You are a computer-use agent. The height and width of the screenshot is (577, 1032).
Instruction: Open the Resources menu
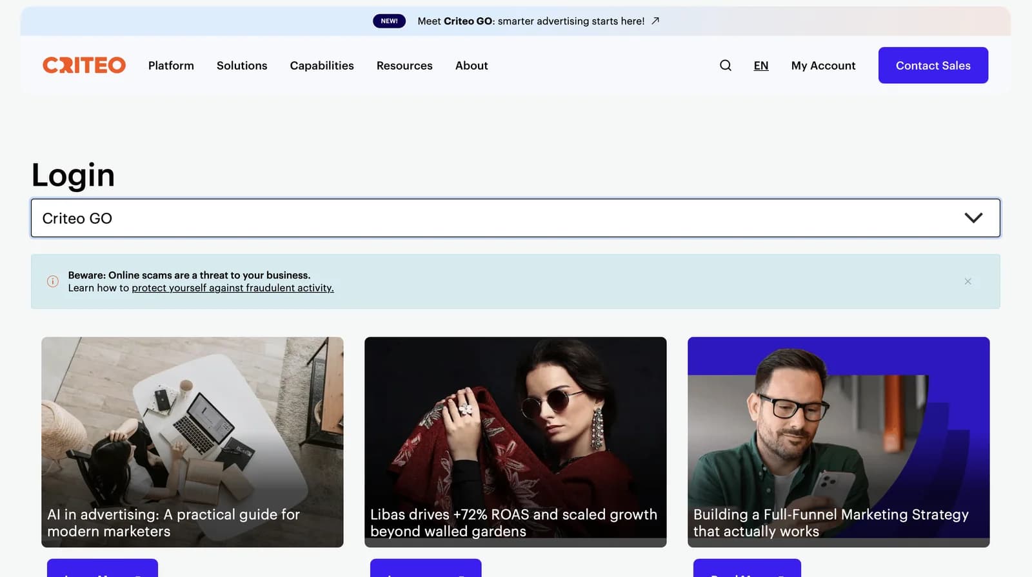404,65
